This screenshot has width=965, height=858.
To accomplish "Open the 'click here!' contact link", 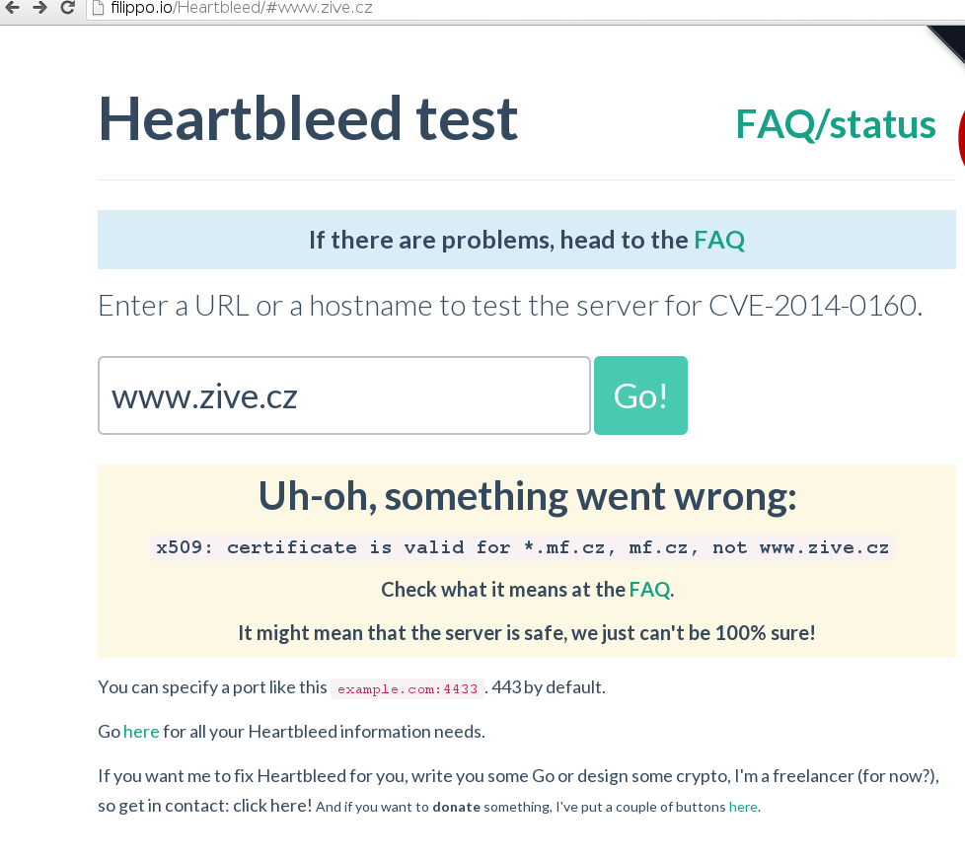I will tap(272, 806).
